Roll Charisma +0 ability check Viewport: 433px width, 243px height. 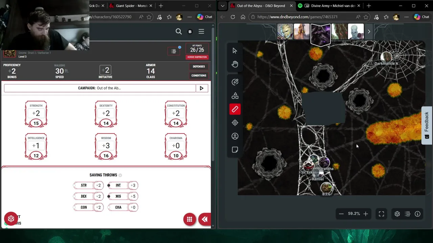click(x=176, y=146)
